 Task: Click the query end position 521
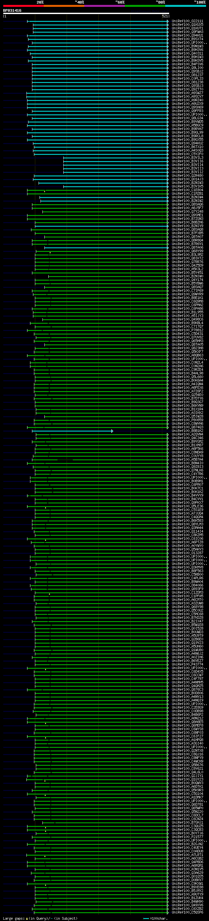[x=165, y=16]
